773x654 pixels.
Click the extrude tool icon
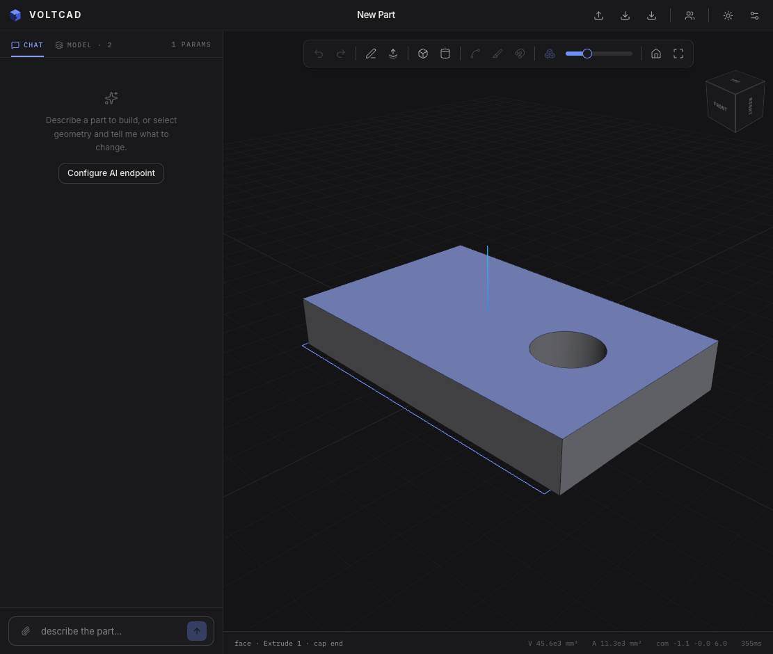tap(393, 54)
